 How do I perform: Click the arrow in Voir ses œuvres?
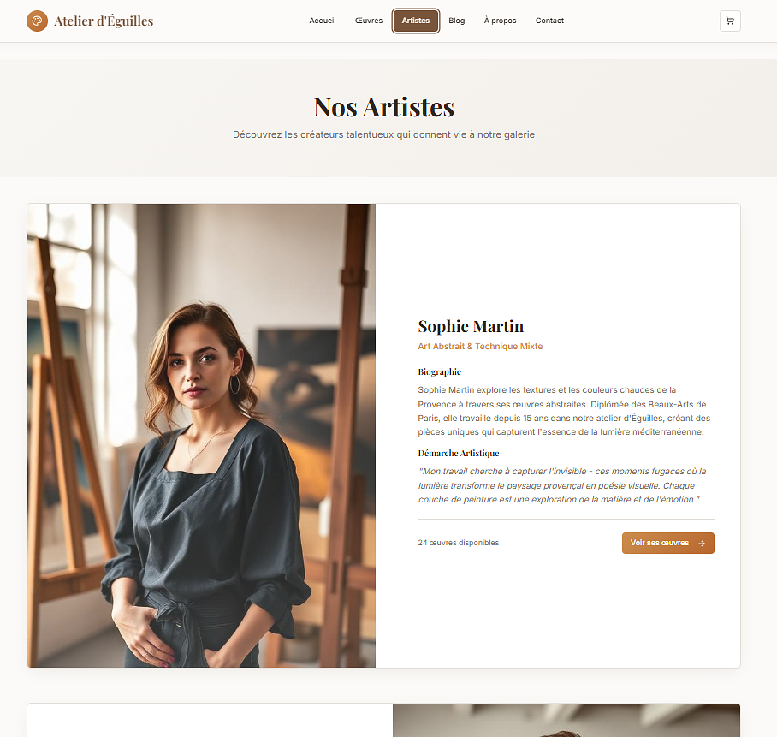701,544
